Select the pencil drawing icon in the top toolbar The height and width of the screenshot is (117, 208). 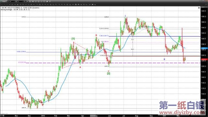pos(28,1)
